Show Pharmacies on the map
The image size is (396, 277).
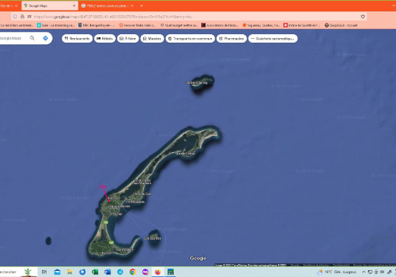pyautogui.click(x=232, y=39)
